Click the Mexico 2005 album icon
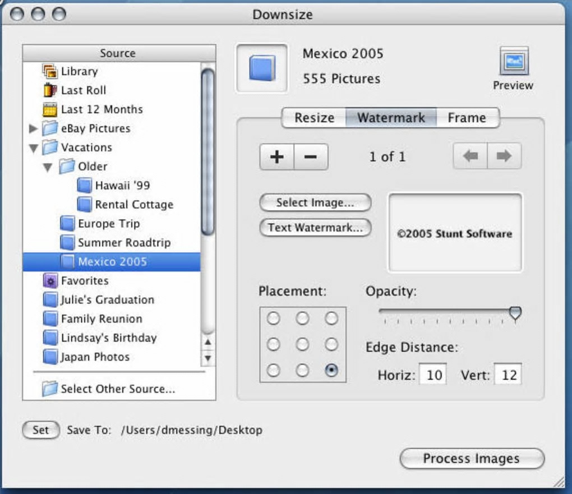Screen dimensions: 572x494 pyautogui.click(x=67, y=262)
